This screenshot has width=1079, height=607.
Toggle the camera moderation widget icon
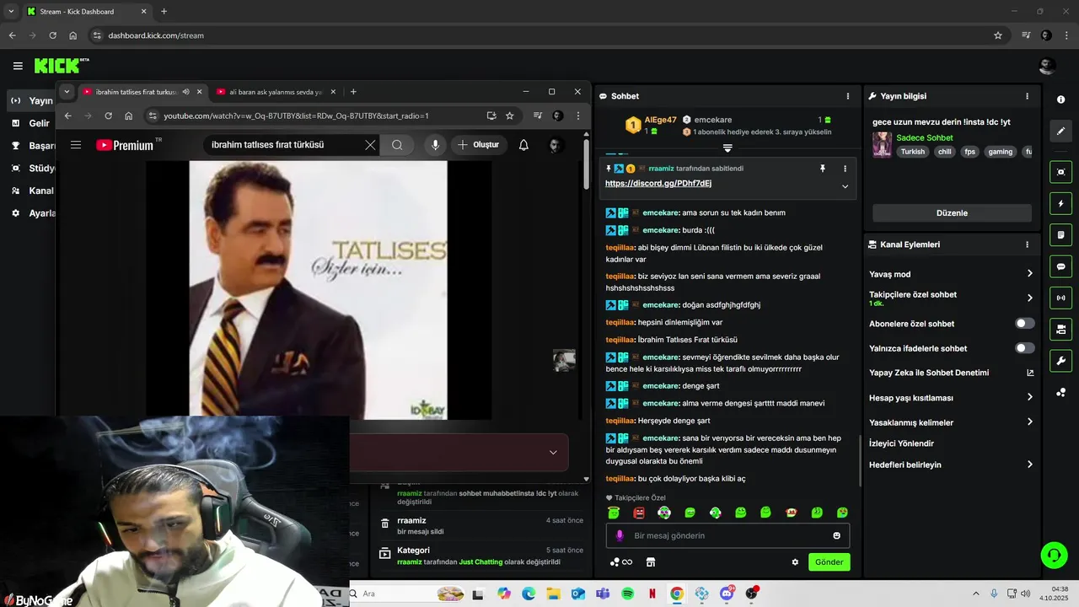[1060, 329]
